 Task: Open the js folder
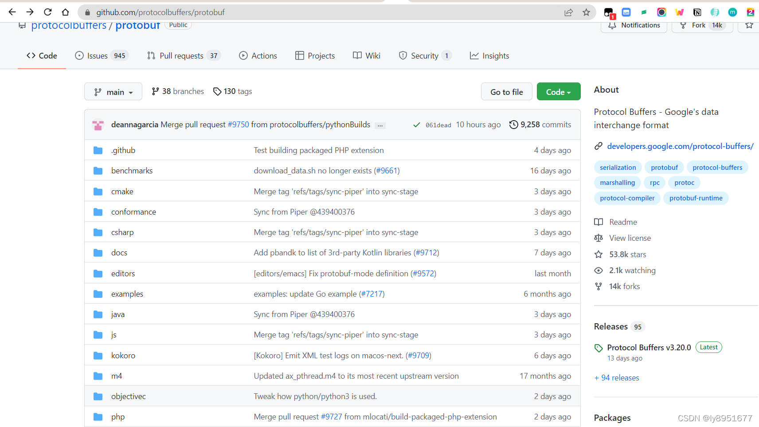click(x=114, y=335)
